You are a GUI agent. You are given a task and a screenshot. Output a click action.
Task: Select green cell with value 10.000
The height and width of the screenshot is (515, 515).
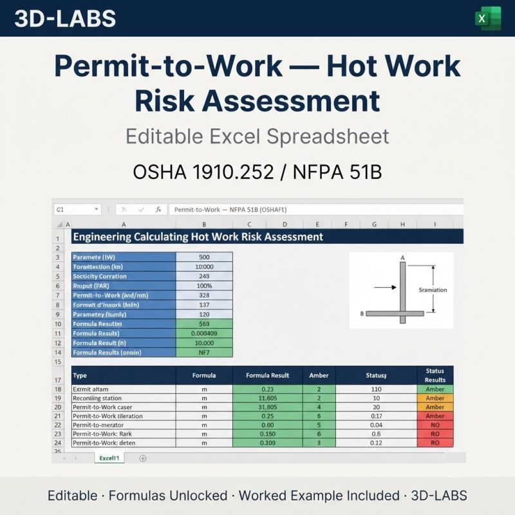(x=204, y=343)
